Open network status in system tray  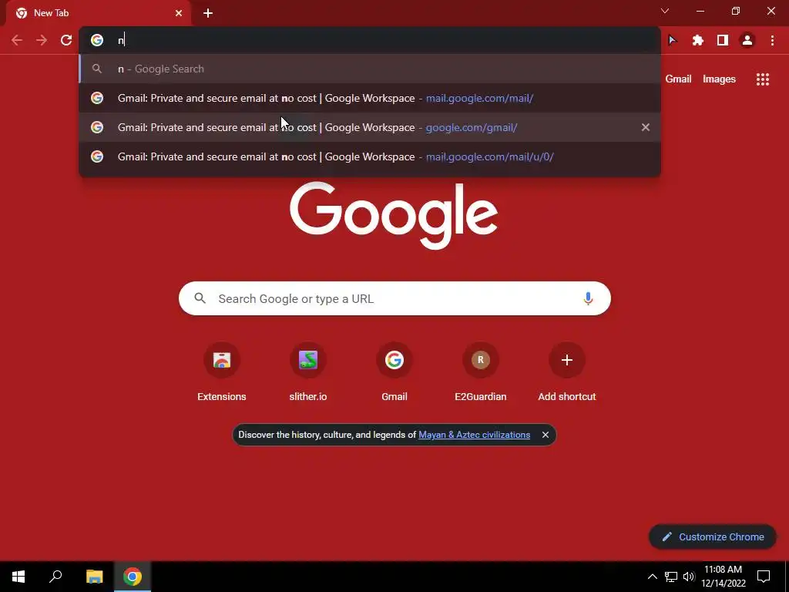pyautogui.click(x=671, y=577)
